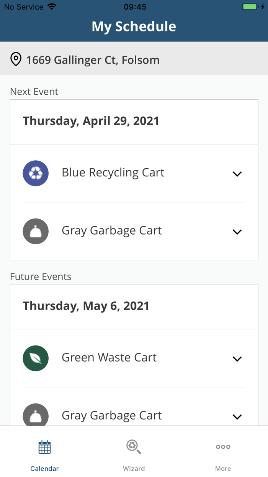This screenshot has width=268, height=477.
Task: Expand the Blue Recycling Cart details
Action: click(x=237, y=173)
